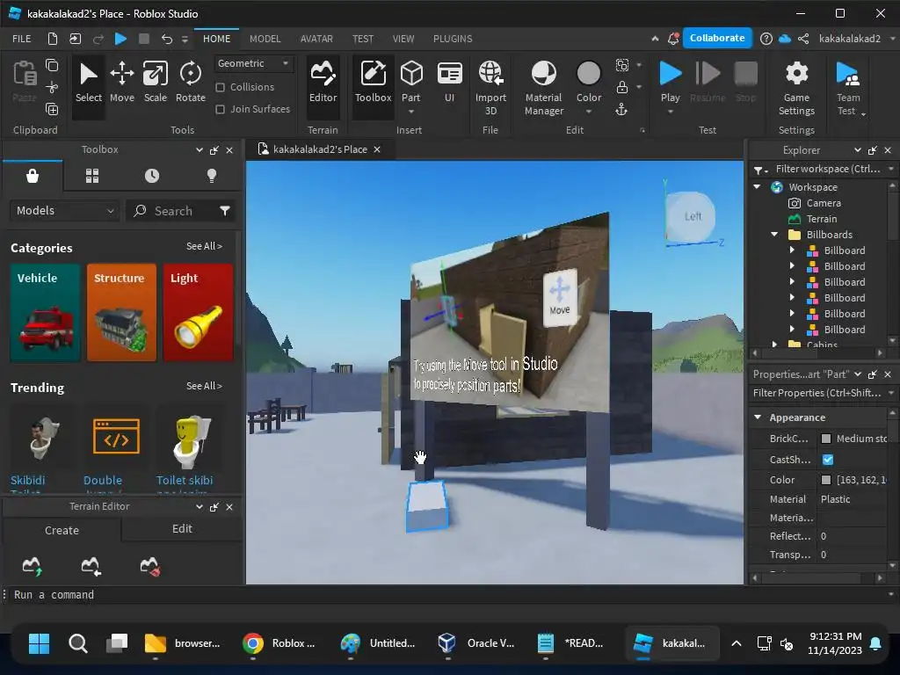Switch to the MODEL ribbon tab

pyautogui.click(x=265, y=39)
